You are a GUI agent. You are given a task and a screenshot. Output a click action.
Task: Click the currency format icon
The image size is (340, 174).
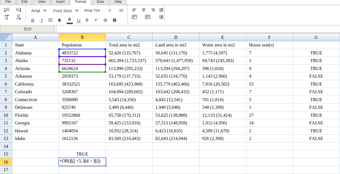[x=105, y=20]
